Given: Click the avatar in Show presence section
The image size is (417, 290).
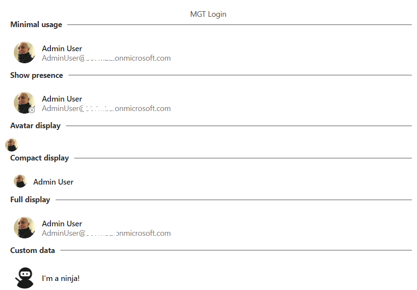Looking at the screenshot, I should click(24, 102).
